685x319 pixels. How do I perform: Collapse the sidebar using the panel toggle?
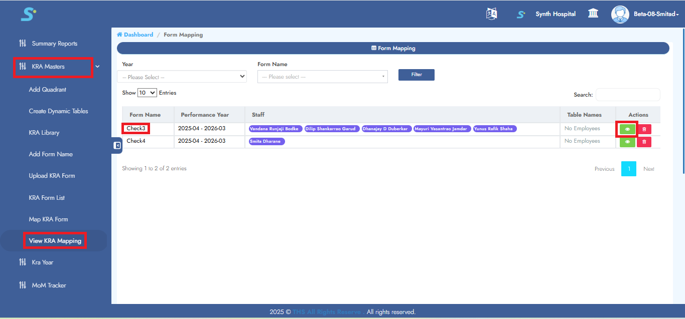[x=117, y=146]
